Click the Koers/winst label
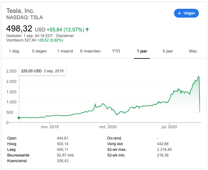Screen dimensions: 208x170 [x=17, y=161]
